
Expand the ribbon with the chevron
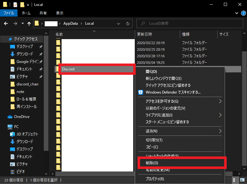tap(237, 13)
